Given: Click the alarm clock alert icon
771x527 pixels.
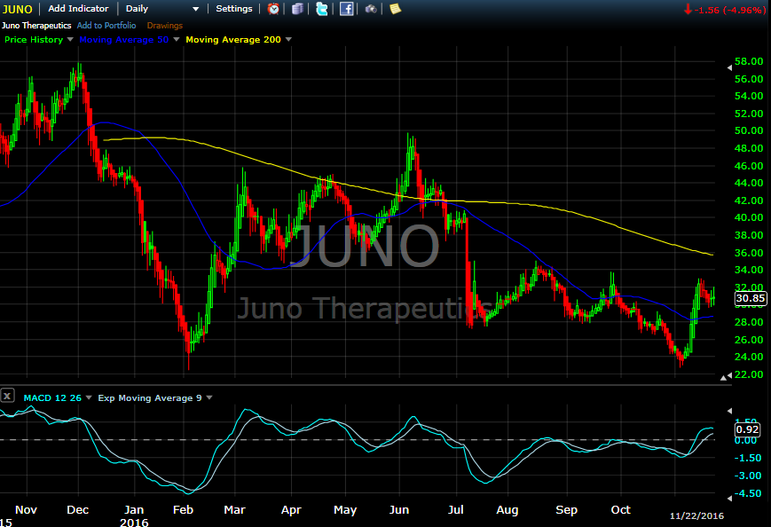Looking at the screenshot, I should (x=273, y=9).
